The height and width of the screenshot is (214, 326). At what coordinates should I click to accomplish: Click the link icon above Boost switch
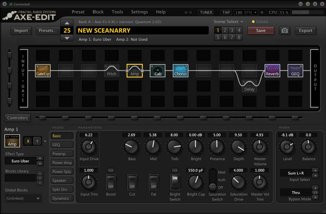(x=111, y=171)
